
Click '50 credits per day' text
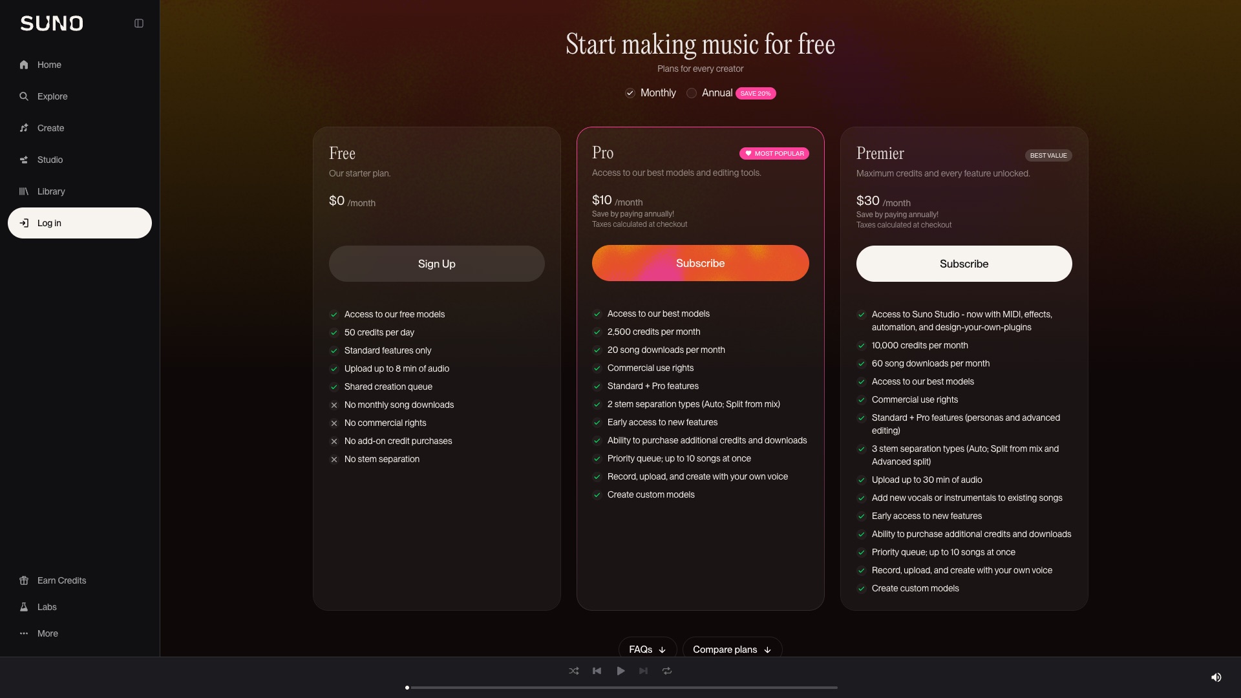[x=379, y=332]
